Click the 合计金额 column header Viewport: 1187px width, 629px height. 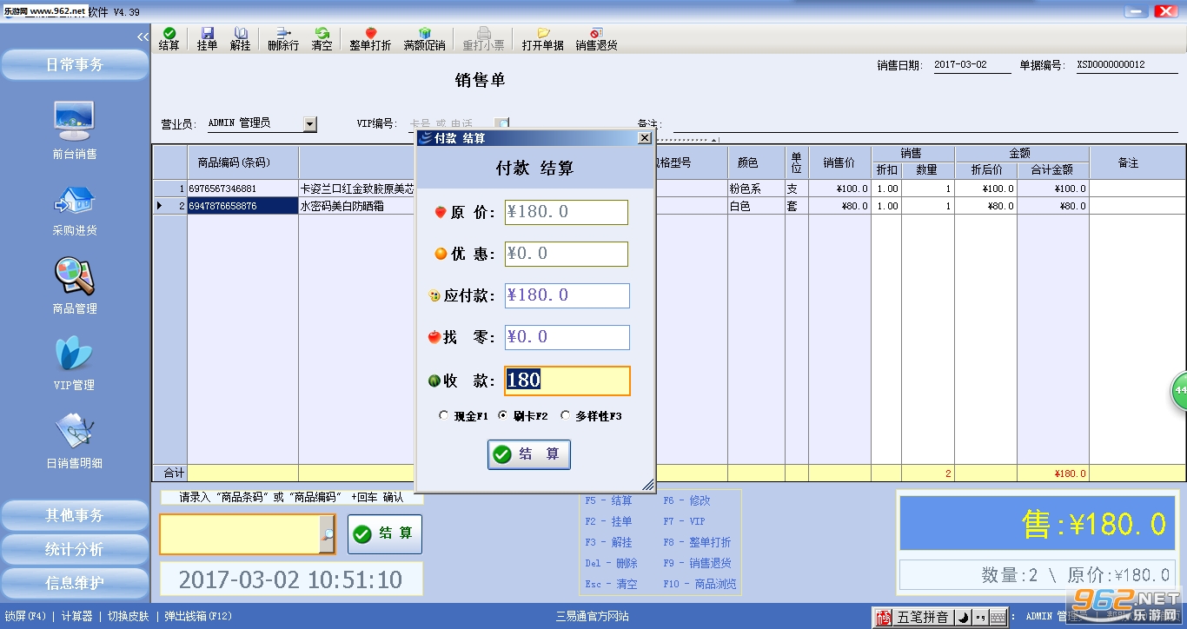1051,170
